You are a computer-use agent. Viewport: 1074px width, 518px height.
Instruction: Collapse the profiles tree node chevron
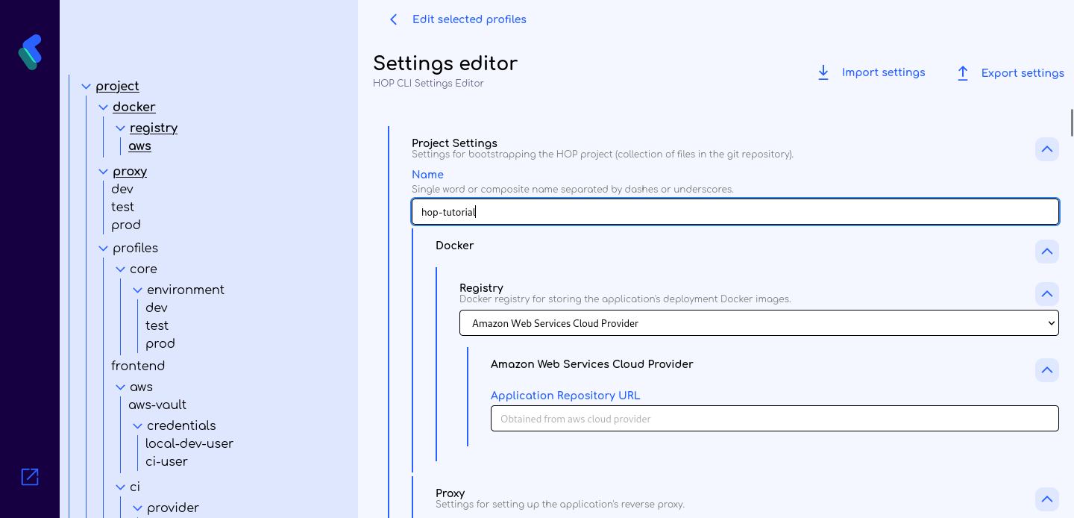pyautogui.click(x=104, y=249)
